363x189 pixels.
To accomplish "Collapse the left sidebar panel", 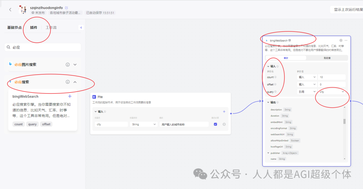I will [81, 28].
